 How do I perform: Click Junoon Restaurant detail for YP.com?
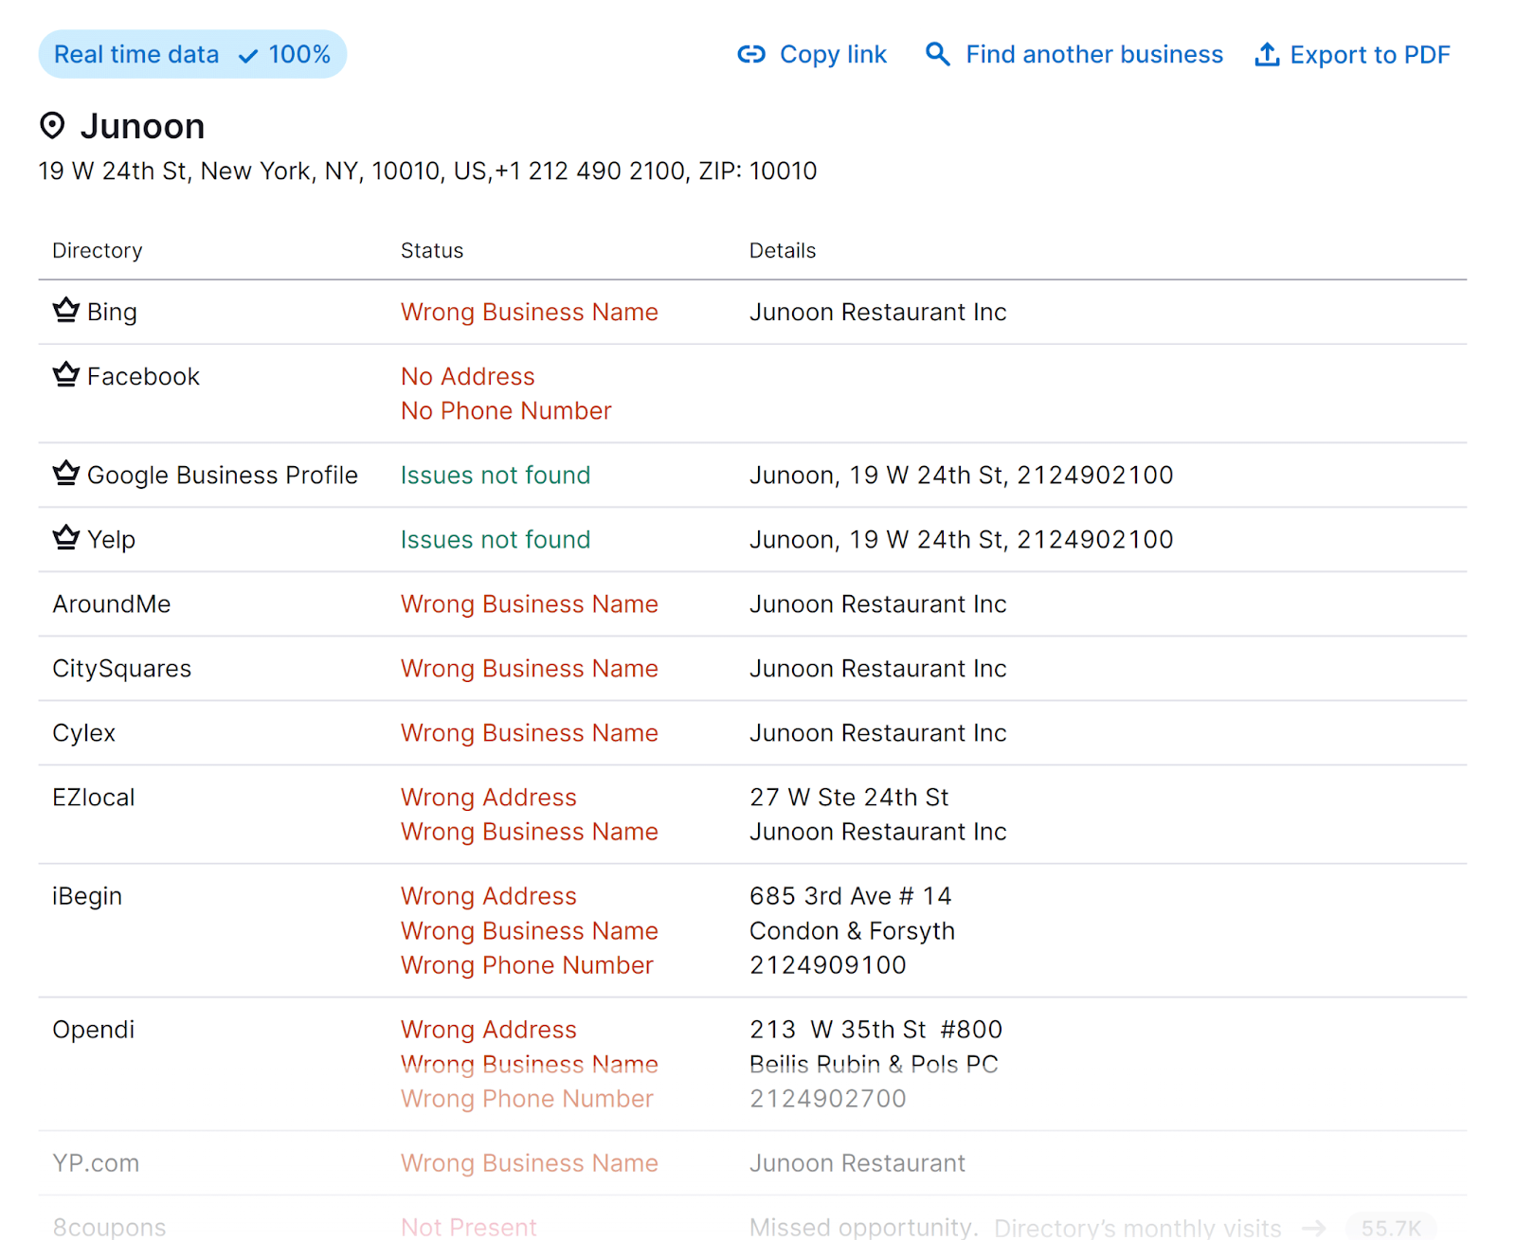click(x=857, y=1162)
